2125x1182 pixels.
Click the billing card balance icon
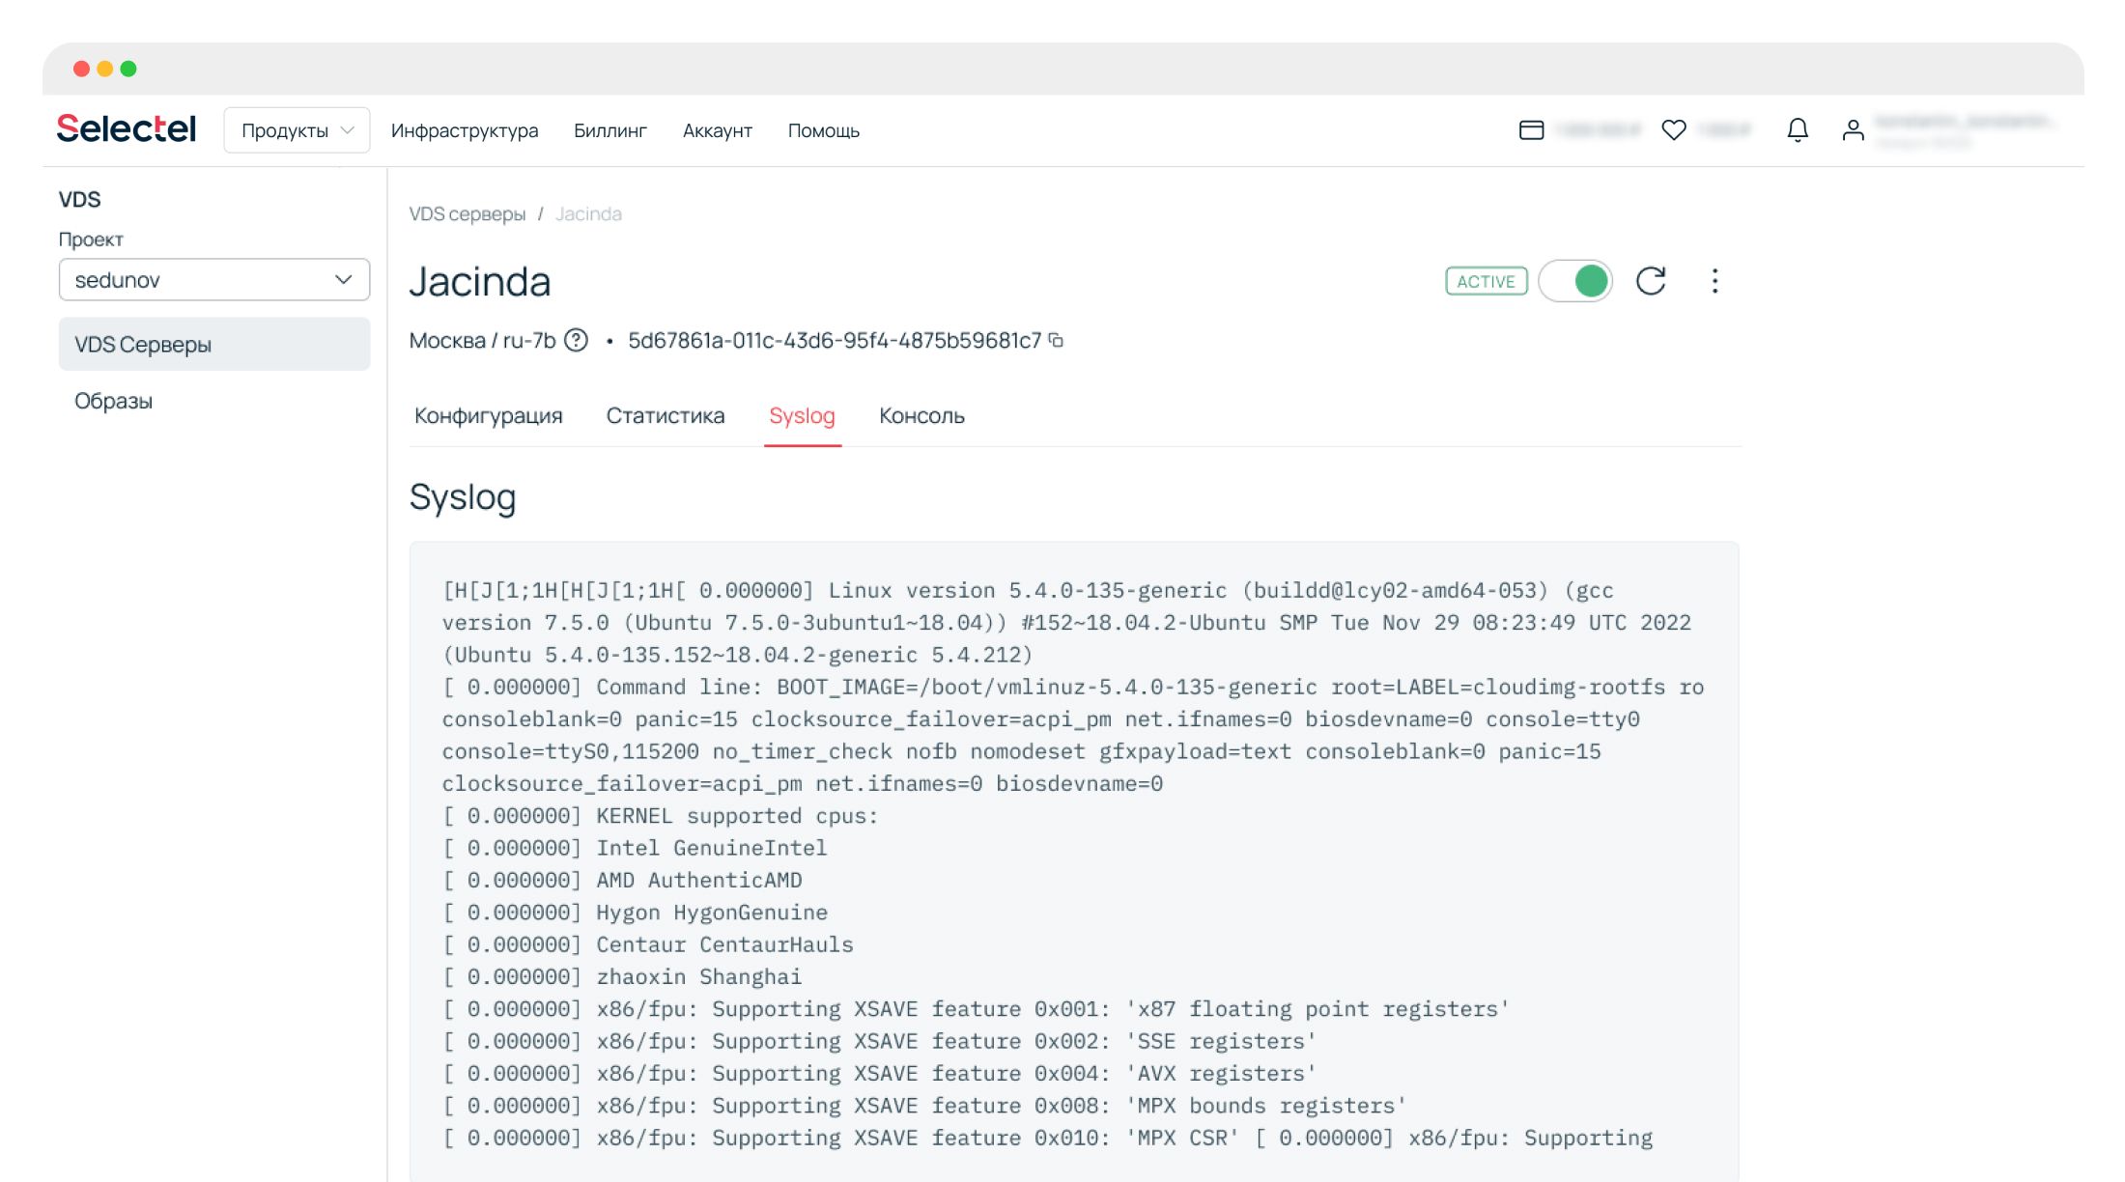click(x=1531, y=129)
